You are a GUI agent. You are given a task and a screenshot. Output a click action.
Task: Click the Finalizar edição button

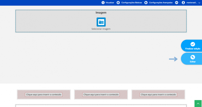[192, 46]
